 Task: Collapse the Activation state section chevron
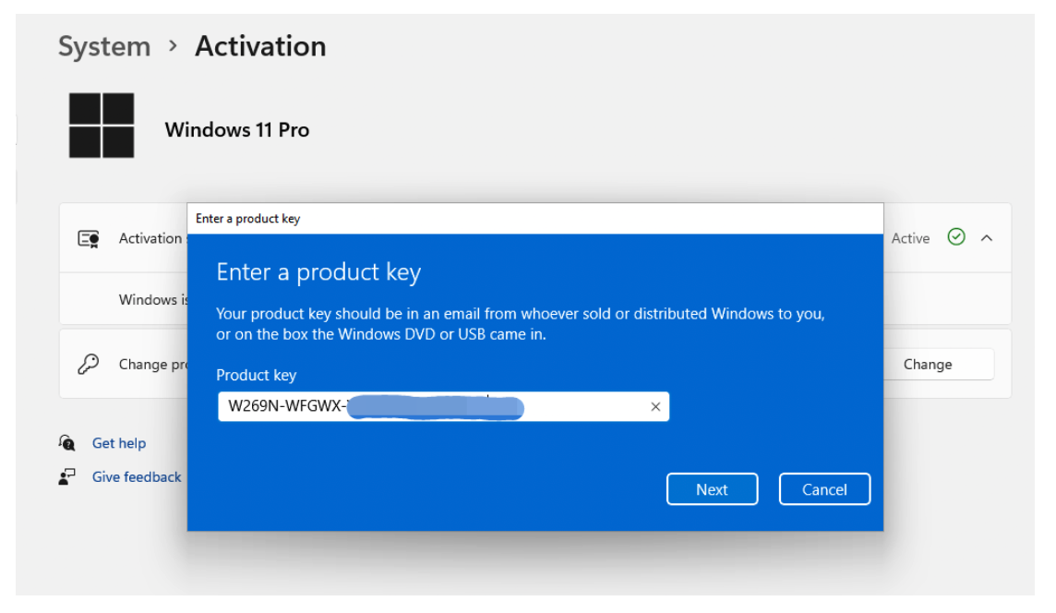[987, 238]
